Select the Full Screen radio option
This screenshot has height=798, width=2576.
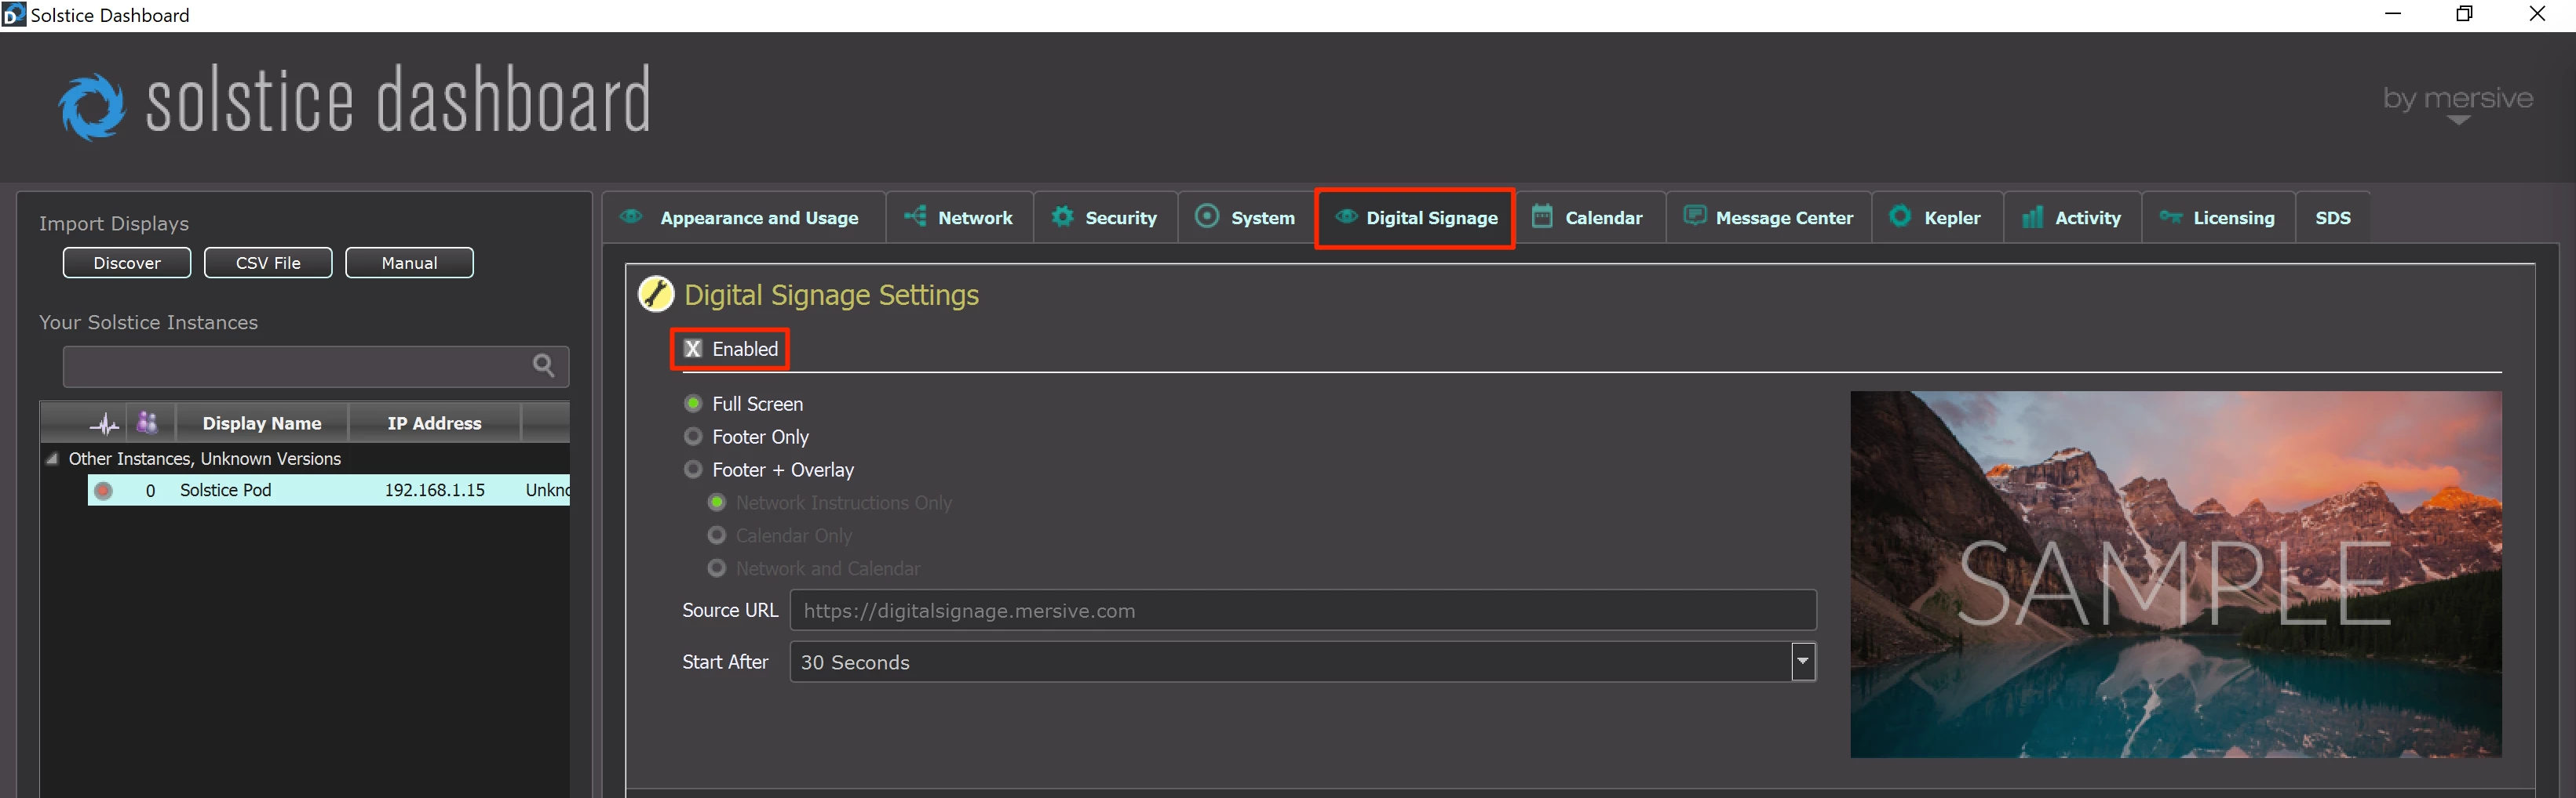point(692,404)
